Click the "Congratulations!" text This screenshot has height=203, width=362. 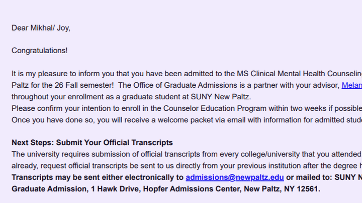click(x=39, y=51)
